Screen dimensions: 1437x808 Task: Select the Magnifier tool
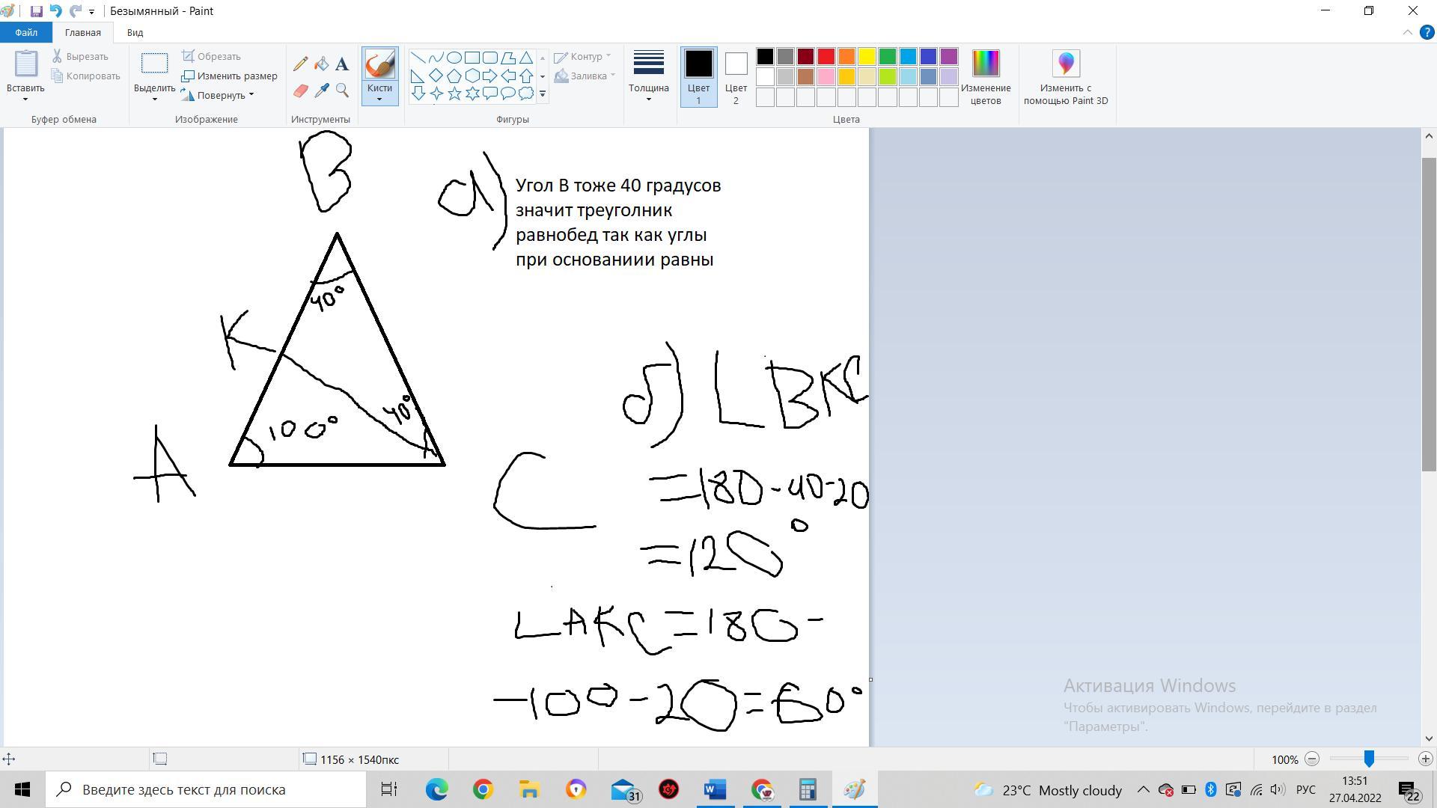(x=342, y=91)
